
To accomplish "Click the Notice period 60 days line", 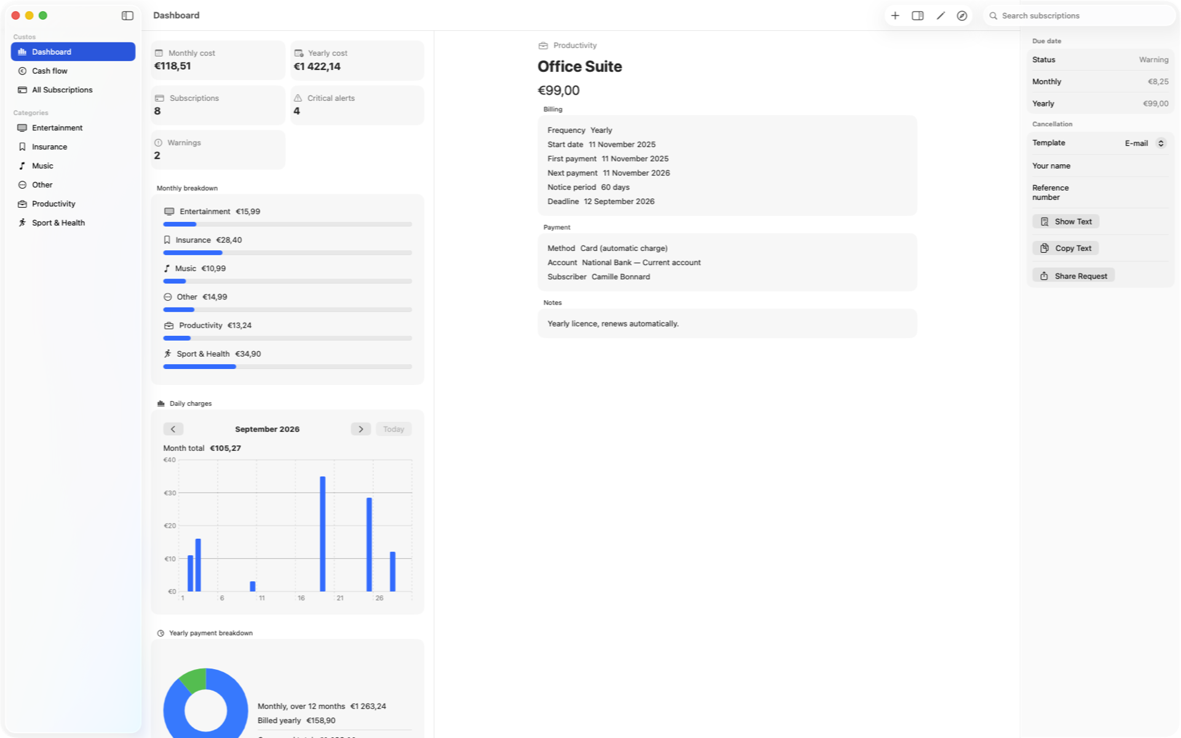I will [589, 188].
